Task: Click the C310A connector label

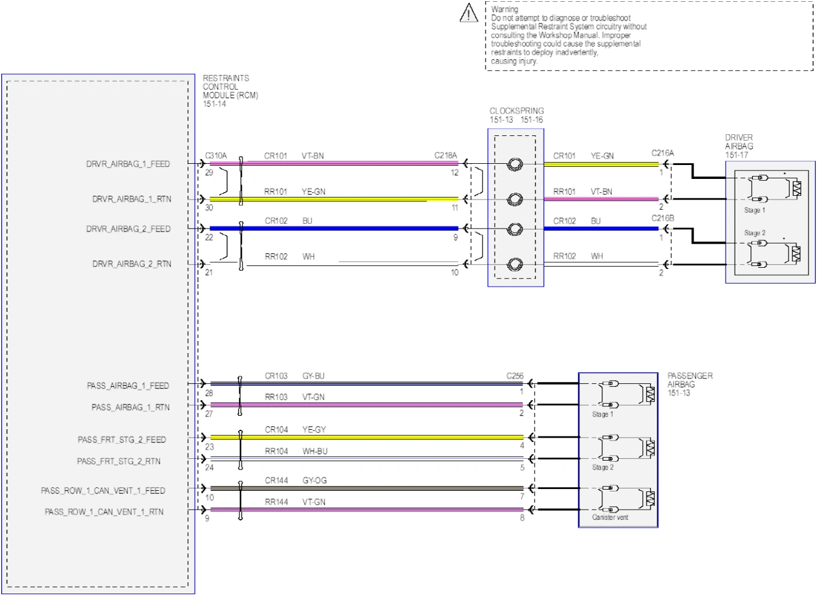Action: coord(216,156)
